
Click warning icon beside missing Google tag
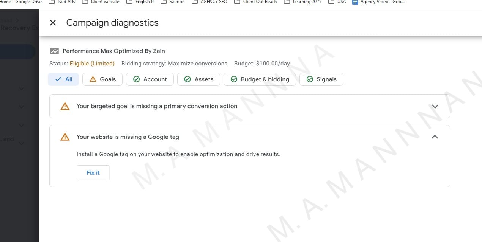click(65, 137)
